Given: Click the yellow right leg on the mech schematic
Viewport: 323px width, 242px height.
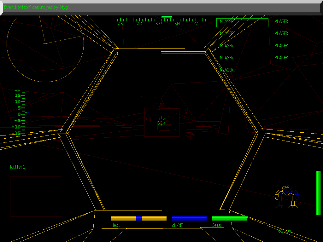Looking at the screenshot, I should [293, 203].
